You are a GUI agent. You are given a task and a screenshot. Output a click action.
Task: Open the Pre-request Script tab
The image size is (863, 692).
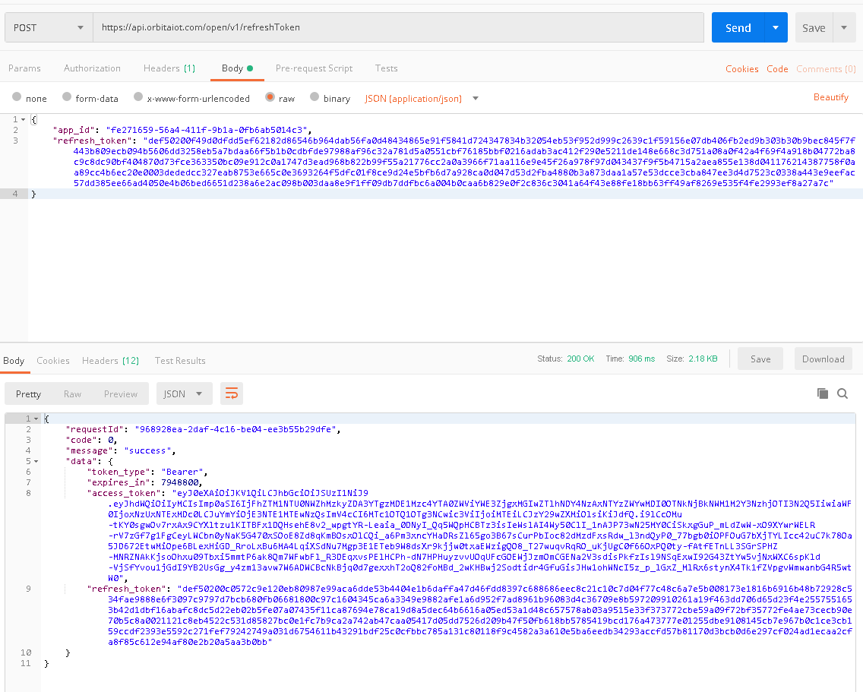(314, 68)
